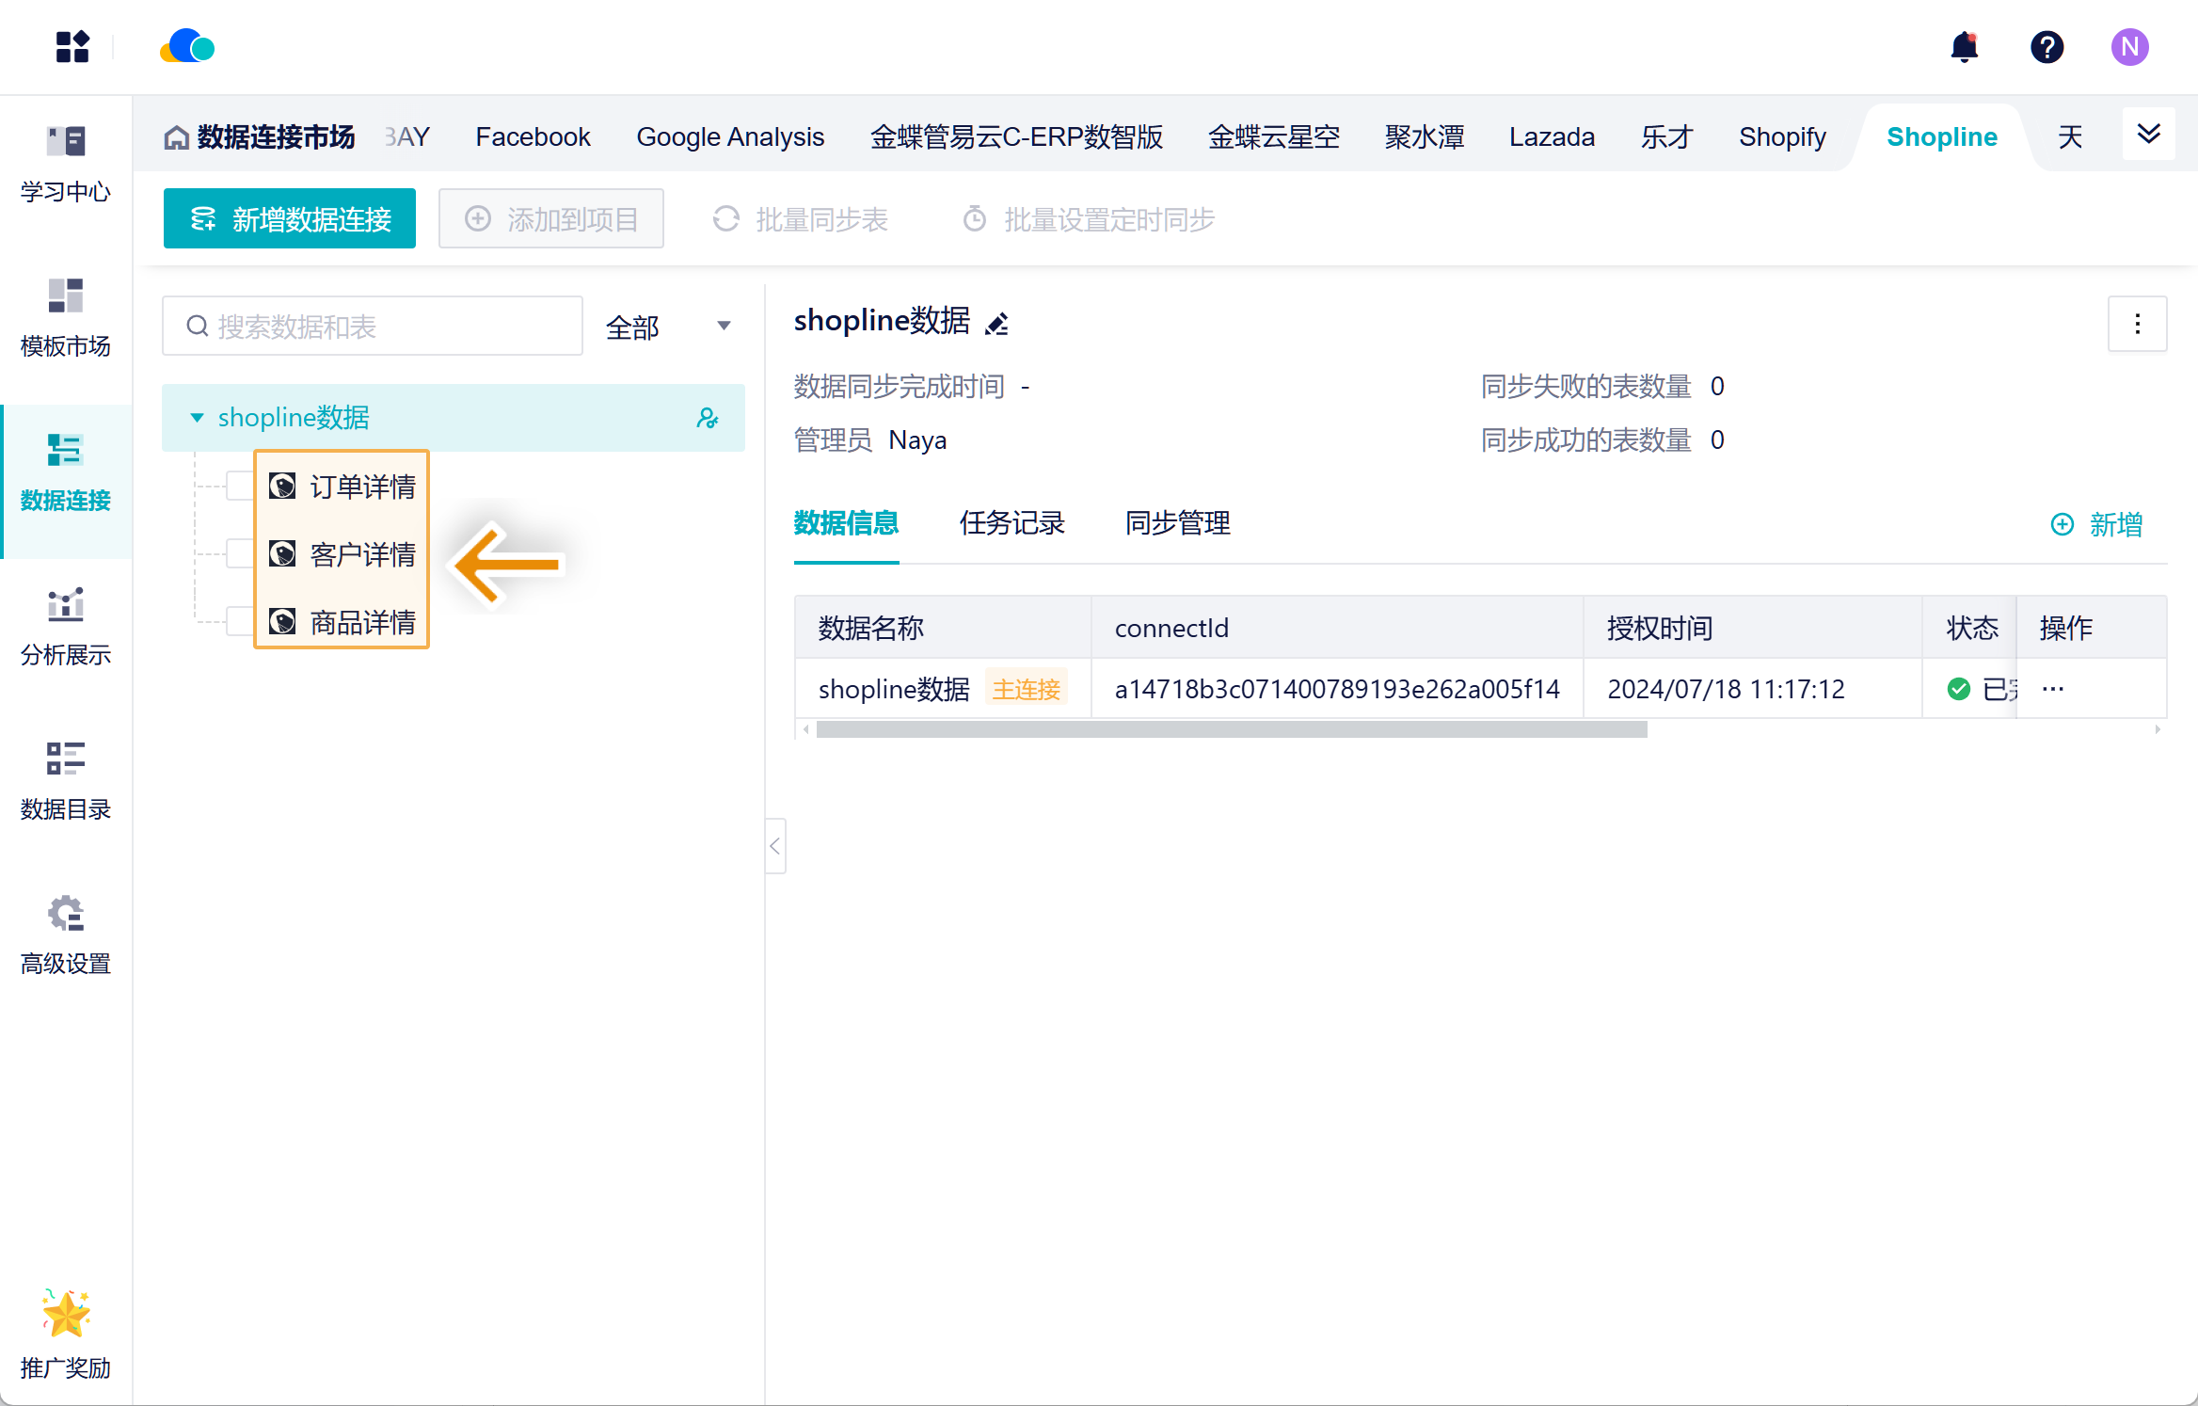Open the 高级设置 gear icon
2198x1406 pixels.
(x=66, y=913)
